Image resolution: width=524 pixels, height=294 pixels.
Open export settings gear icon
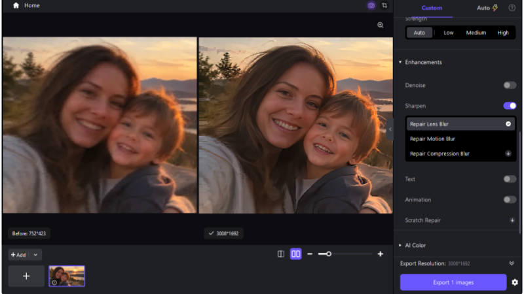(515, 282)
